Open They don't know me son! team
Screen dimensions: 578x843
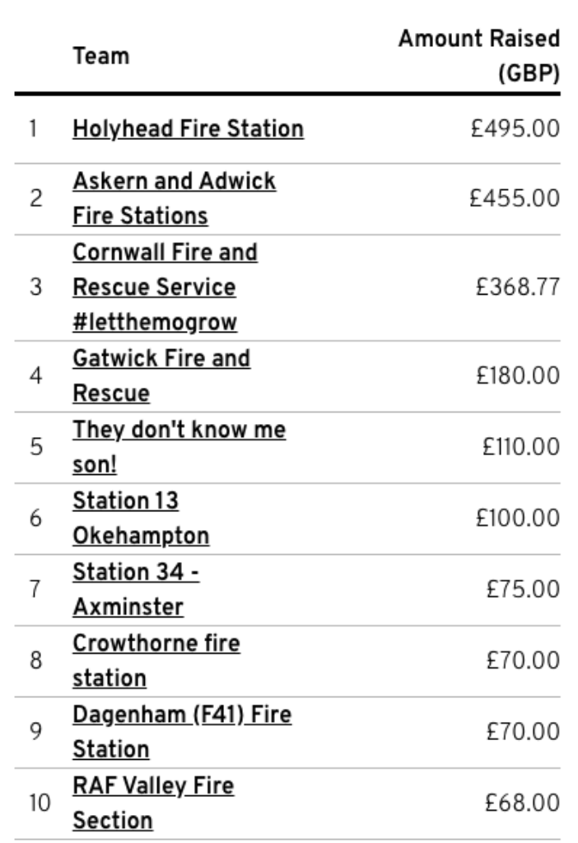click(x=179, y=447)
